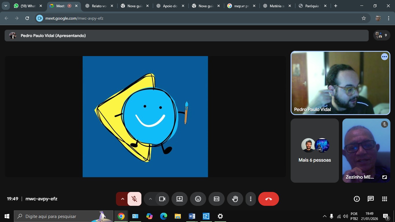This screenshot has width=395, height=222.
Task: Open the emoji reactions button
Action: (198, 199)
